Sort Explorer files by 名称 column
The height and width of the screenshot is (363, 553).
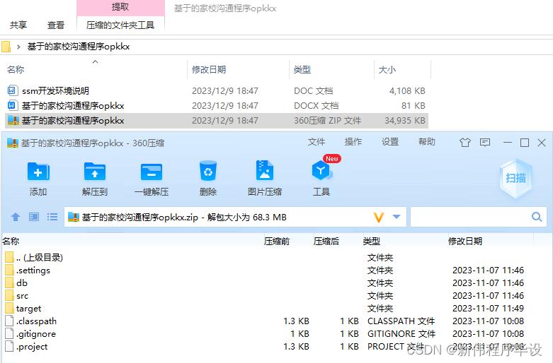pyautogui.click(x=16, y=70)
